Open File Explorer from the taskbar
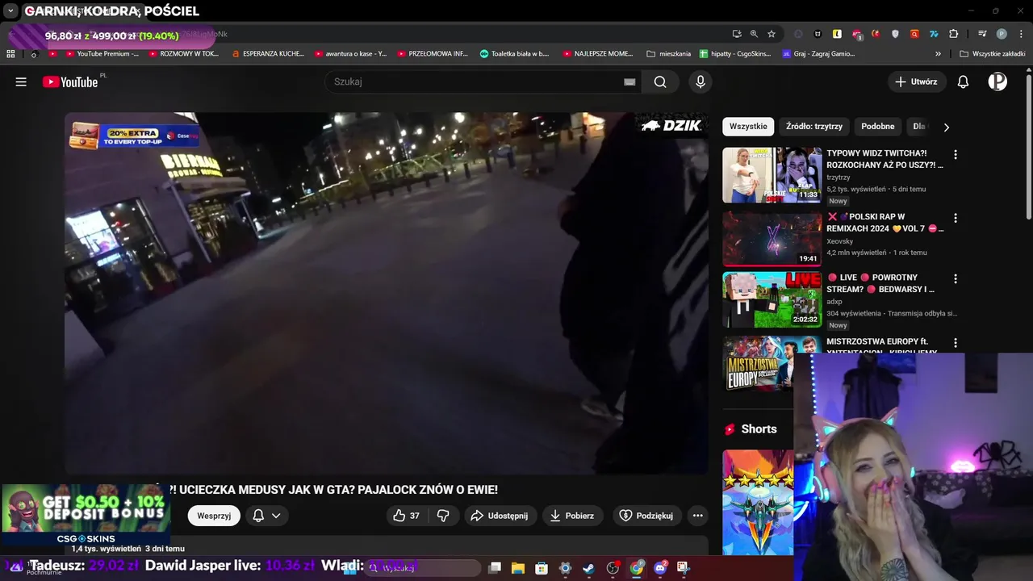Screen dimensions: 1033x581 pyautogui.click(x=518, y=568)
